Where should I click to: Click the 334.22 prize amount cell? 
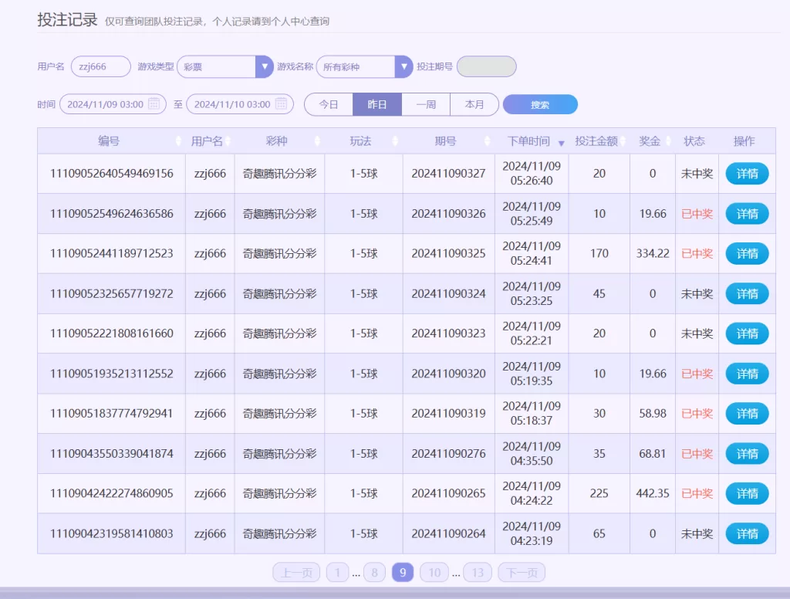coord(653,254)
